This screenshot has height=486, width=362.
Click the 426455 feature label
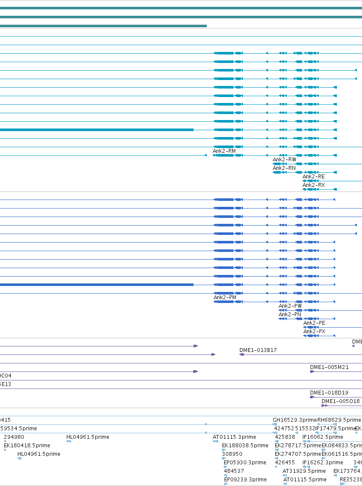point(285,463)
